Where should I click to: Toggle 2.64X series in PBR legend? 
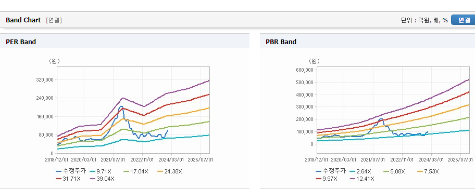[360, 171]
